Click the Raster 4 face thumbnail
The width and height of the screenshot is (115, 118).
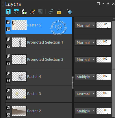[x=19, y=76]
